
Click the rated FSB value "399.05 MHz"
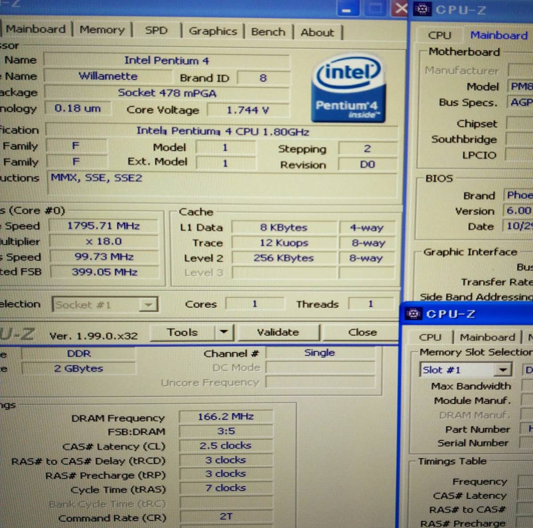104,272
